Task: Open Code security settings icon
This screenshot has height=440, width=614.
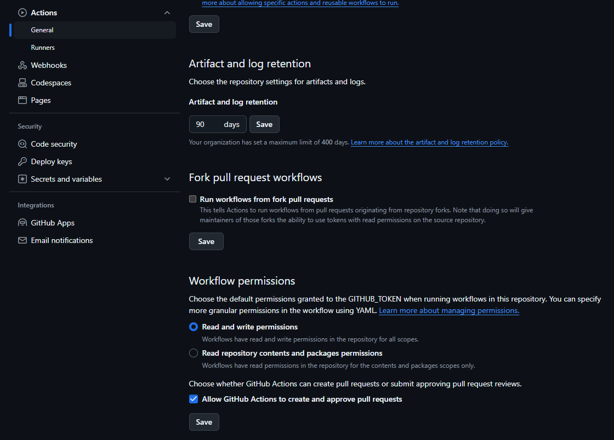Action: tap(22, 144)
